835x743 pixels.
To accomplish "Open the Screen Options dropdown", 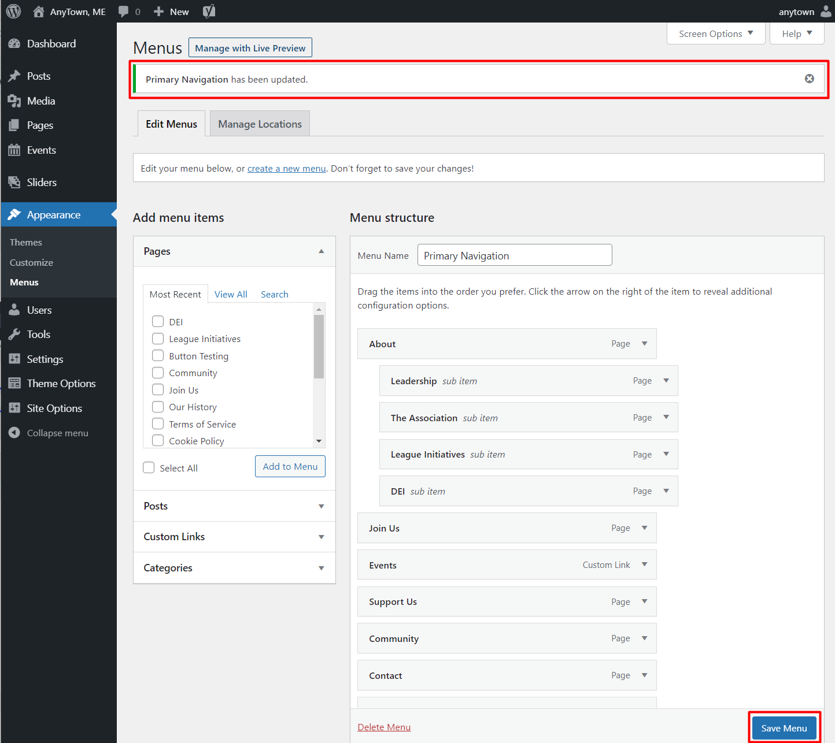I will [716, 34].
